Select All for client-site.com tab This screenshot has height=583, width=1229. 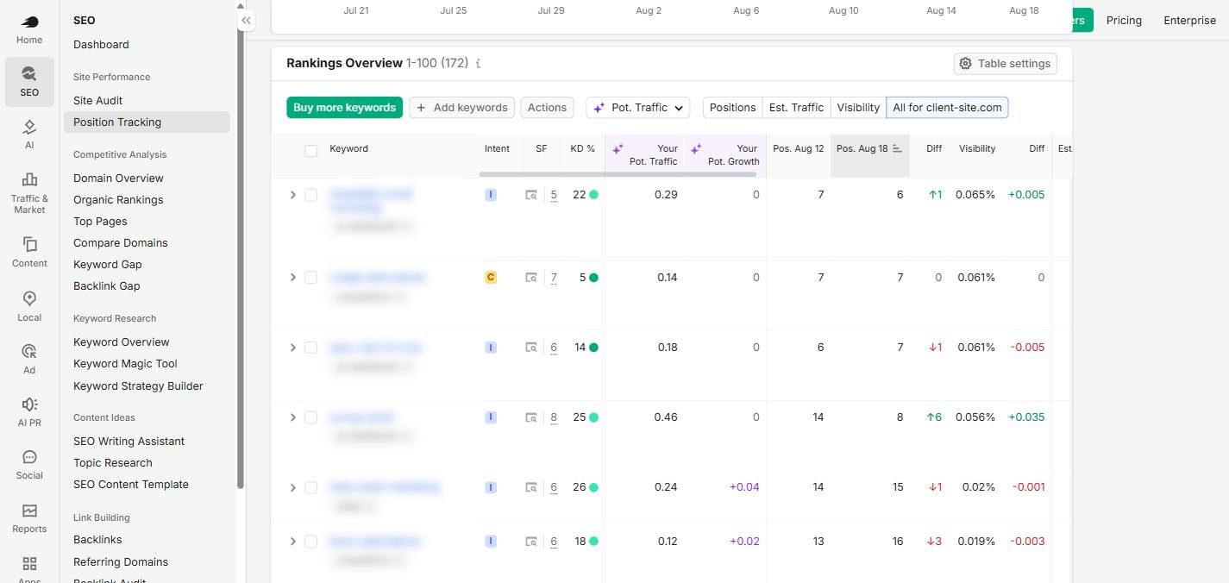[947, 108]
